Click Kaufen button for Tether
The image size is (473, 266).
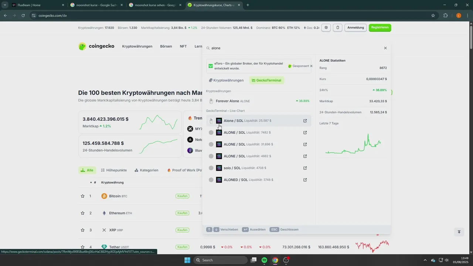click(x=183, y=247)
